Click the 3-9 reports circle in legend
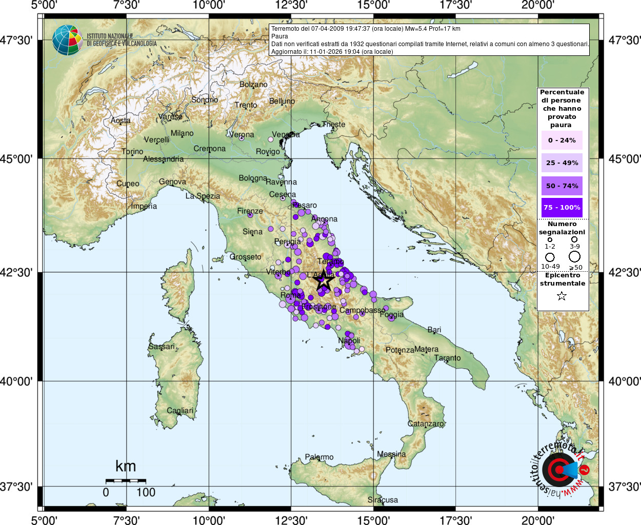Image resolution: width=641 pixels, height=525 pixels. [574, 239]
